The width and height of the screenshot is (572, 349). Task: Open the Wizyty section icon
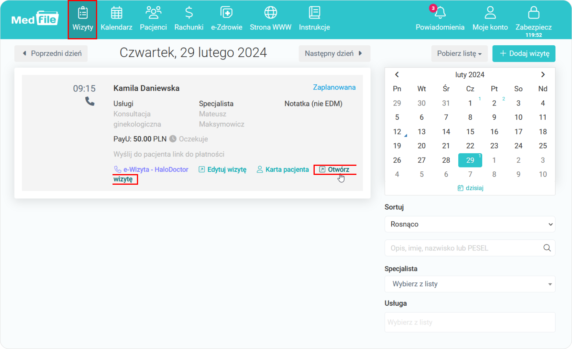pyautogui.click(x=83, y=13)
